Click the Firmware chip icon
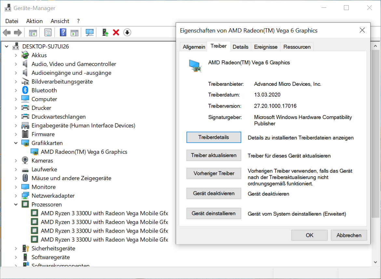This screenshot has height=279, width=381. 25,134
